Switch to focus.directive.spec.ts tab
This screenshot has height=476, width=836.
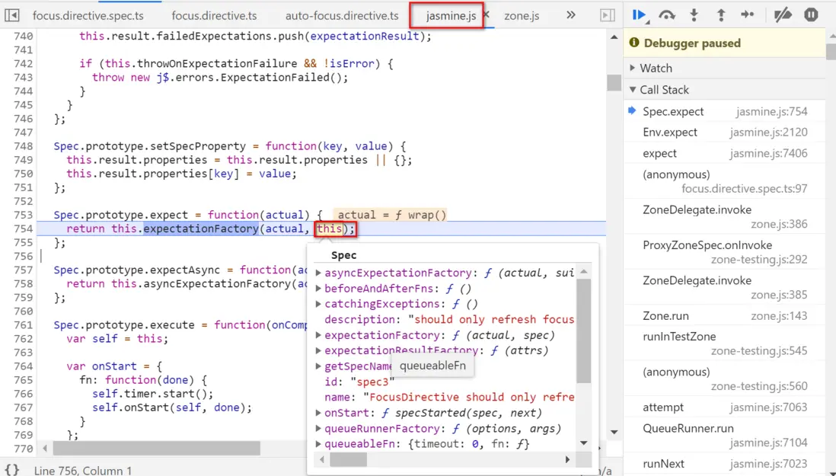(88, 15)
